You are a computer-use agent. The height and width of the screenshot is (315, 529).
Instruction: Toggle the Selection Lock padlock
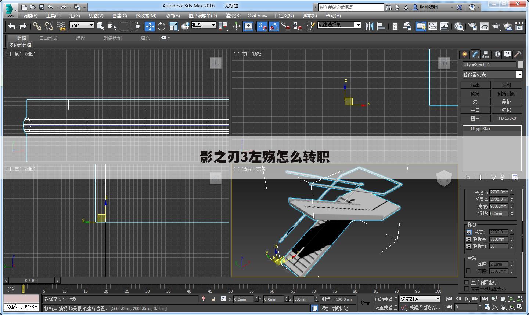213,299
